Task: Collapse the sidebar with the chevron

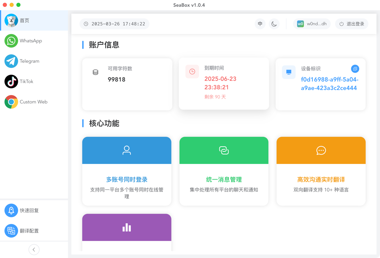Action: pyautogui.click(x=34, y=250)
